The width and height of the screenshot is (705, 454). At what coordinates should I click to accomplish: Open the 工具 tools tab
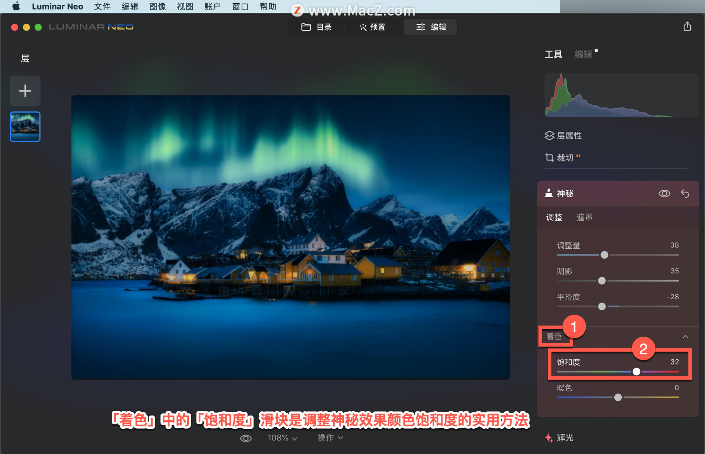(553, 54)
